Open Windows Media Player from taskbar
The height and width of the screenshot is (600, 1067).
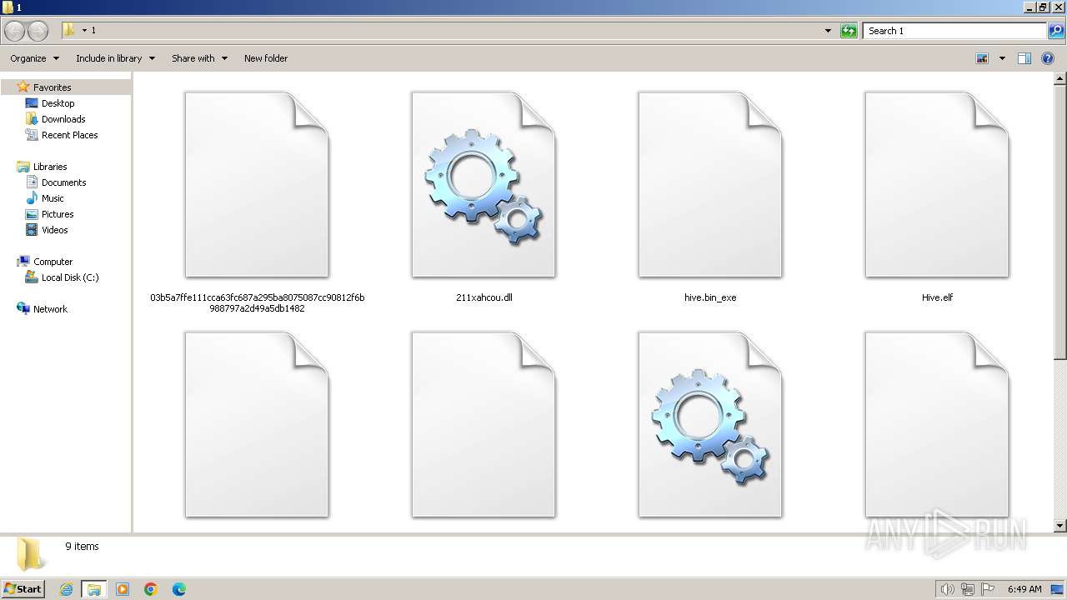click(123, 589)
